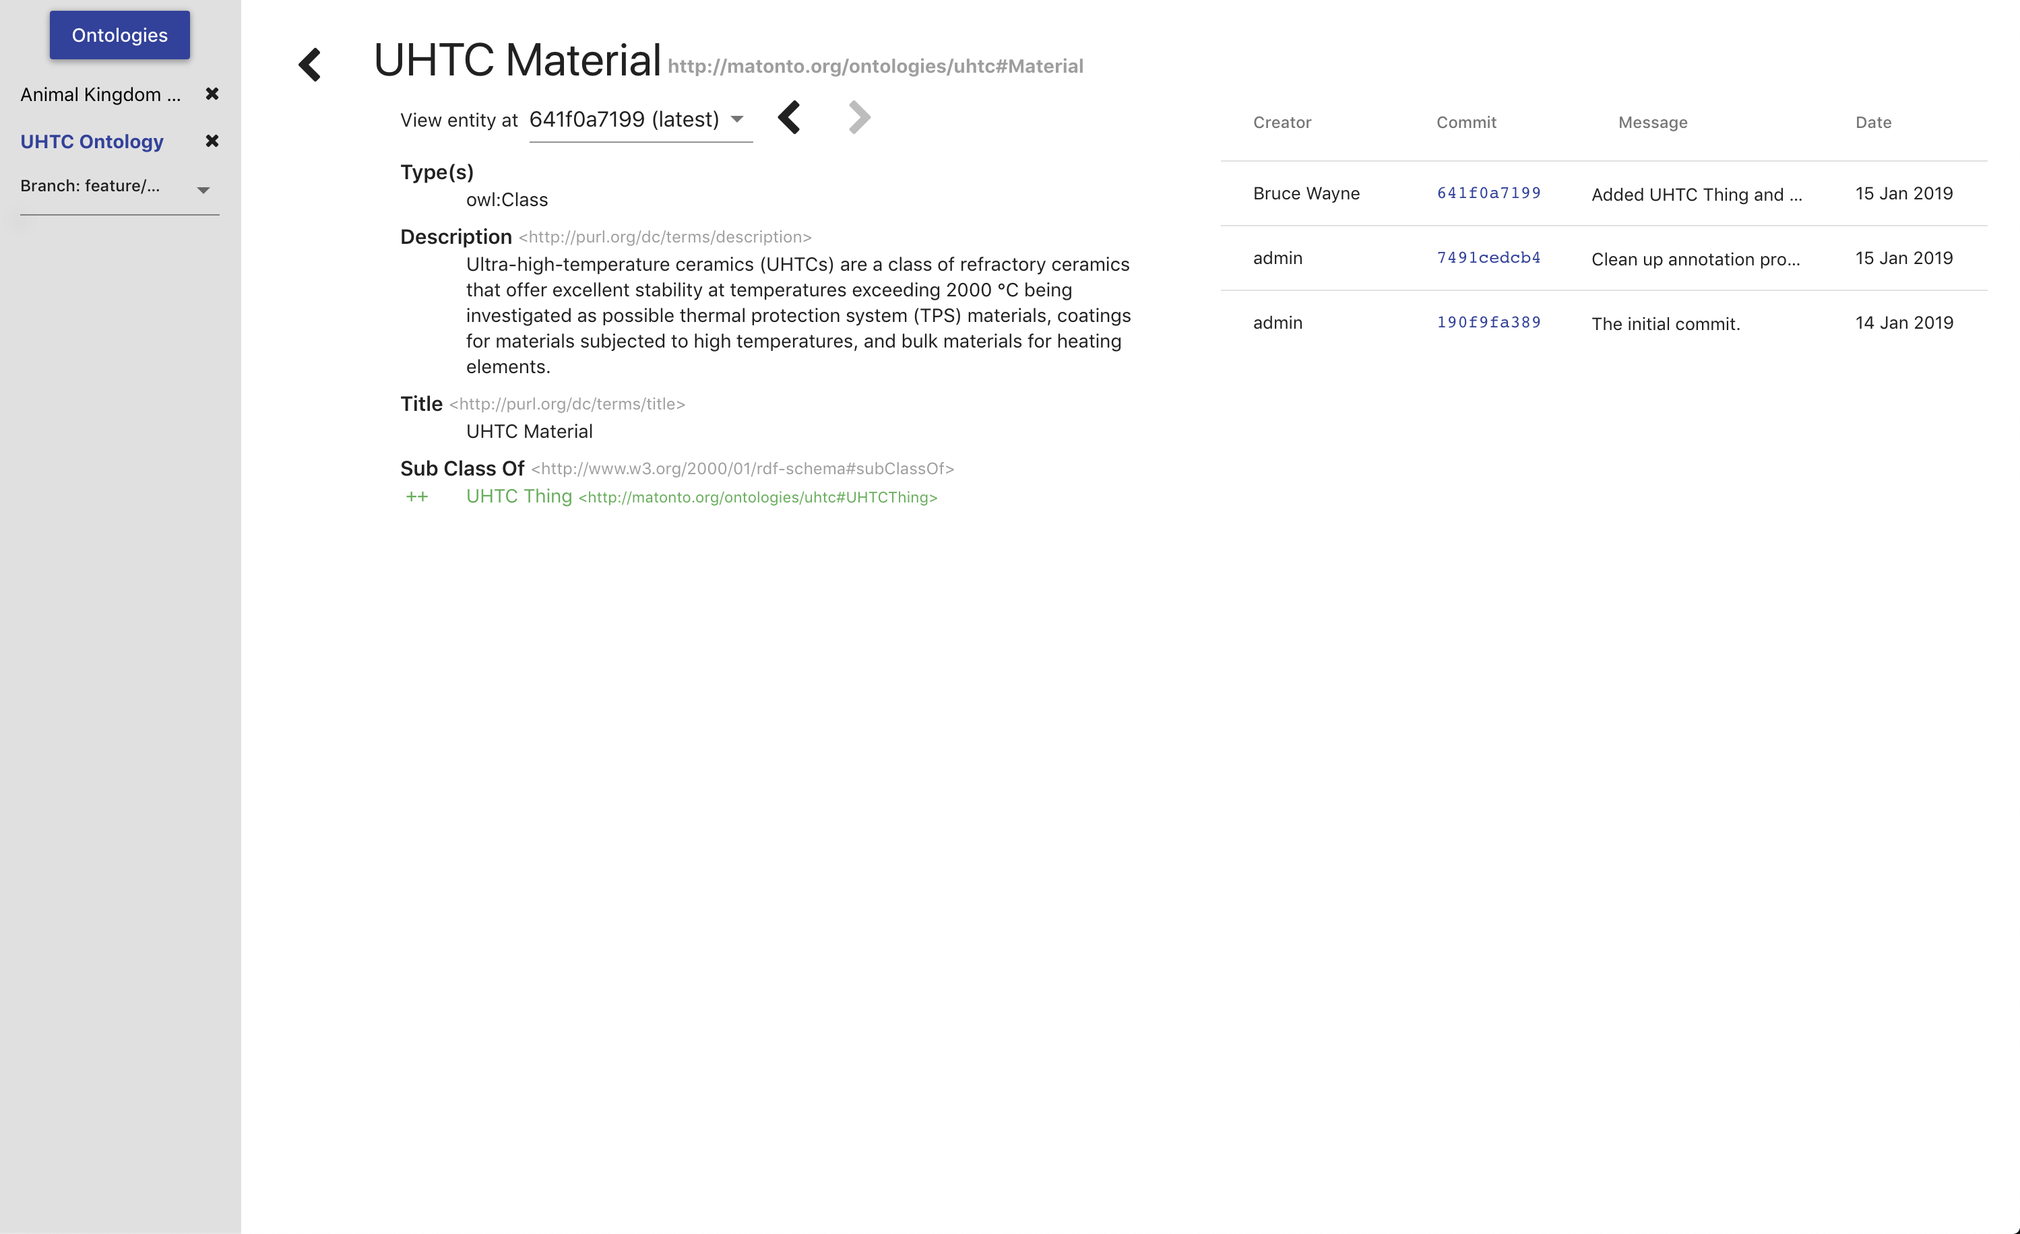Expand the Branch: feature dropdown
Viewport: 2020px width, 1234px height.
(203, 190)
